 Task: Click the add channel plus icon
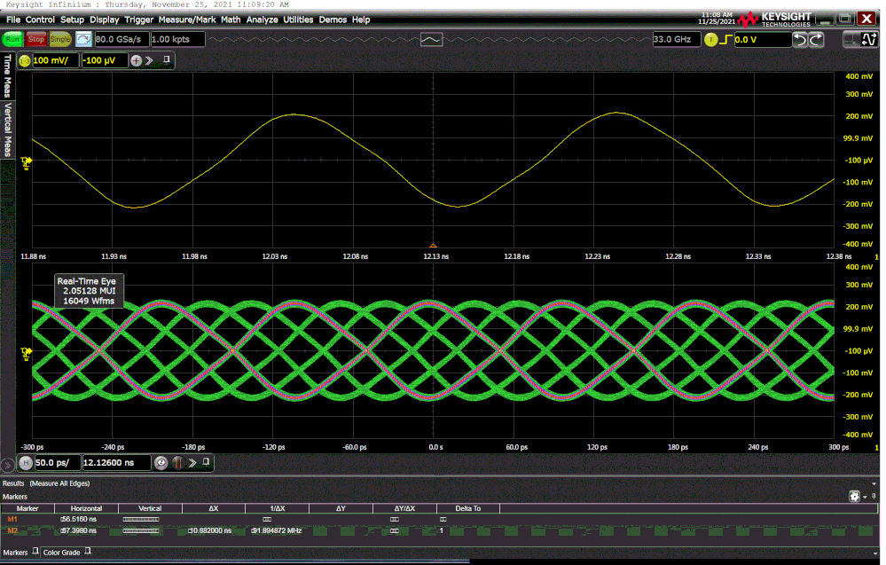[136, 60]
